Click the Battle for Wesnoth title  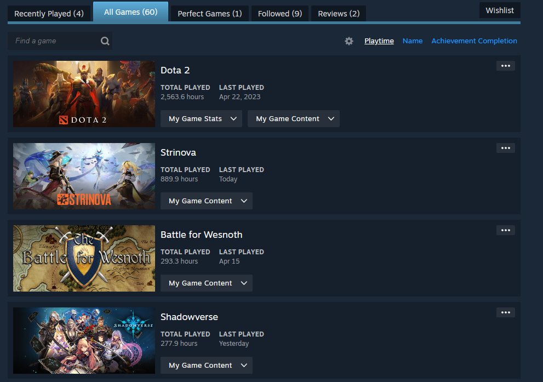click(201, 235)
